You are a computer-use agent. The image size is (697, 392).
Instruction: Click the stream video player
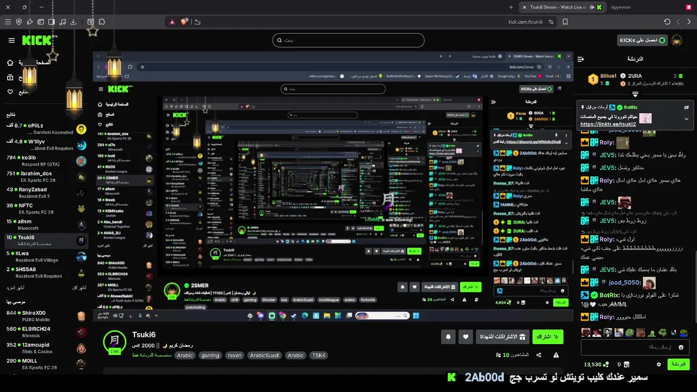click(x=333, y=186)
